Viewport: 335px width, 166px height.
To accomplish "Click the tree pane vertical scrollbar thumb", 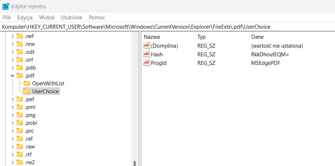I will point(135,163).
